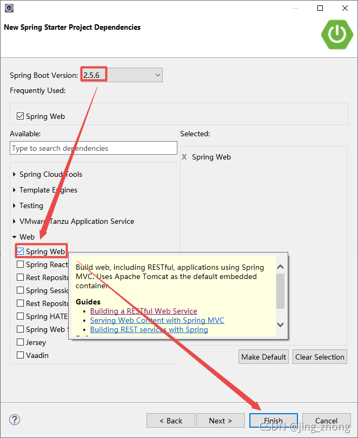Click Clear Selection button
The height and width of the screenshot is (438, 358).
[320, 357]
